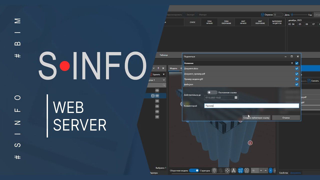Open the Документы tab
320x180 pixels.
tap(295, 173)
